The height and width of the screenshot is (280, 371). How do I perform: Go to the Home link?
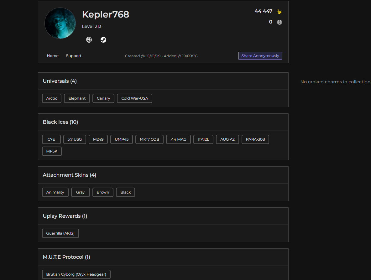[x=53, y=55]
